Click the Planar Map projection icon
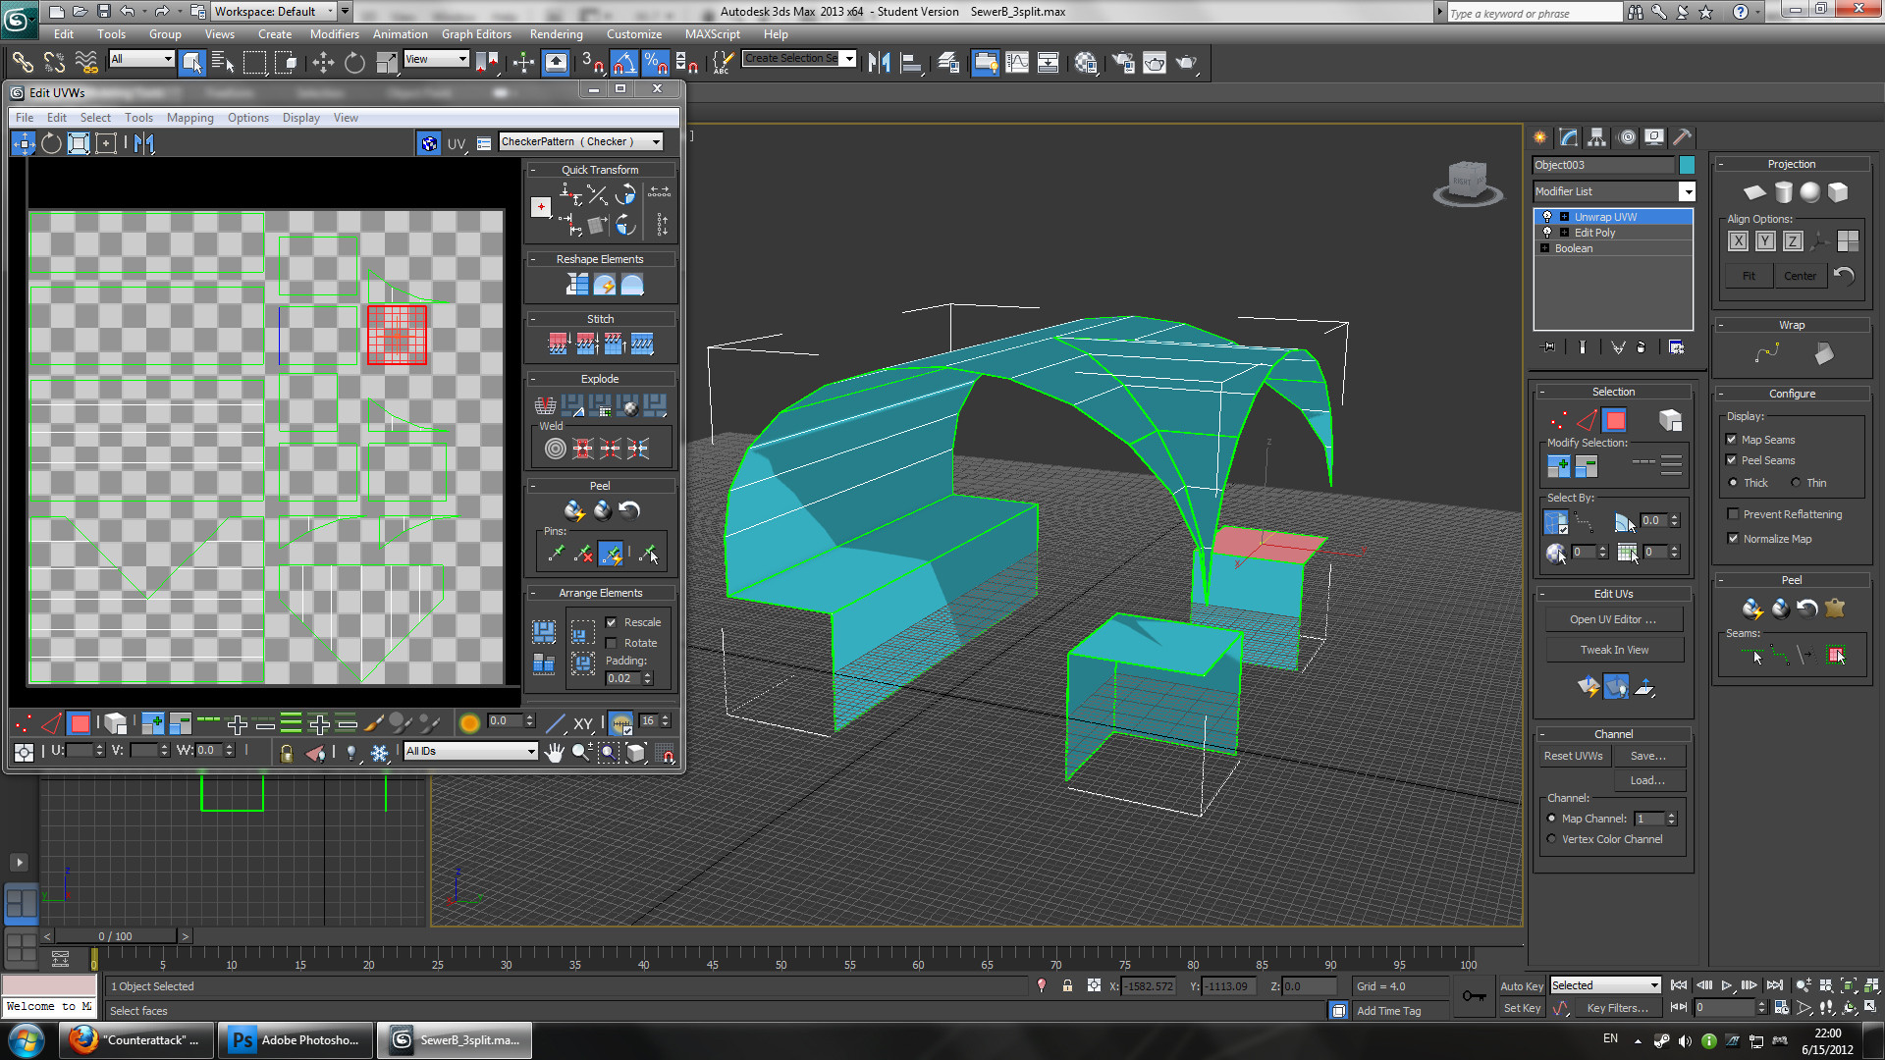This screenshot has height=1060, width=1885. tap(1754, 191)
